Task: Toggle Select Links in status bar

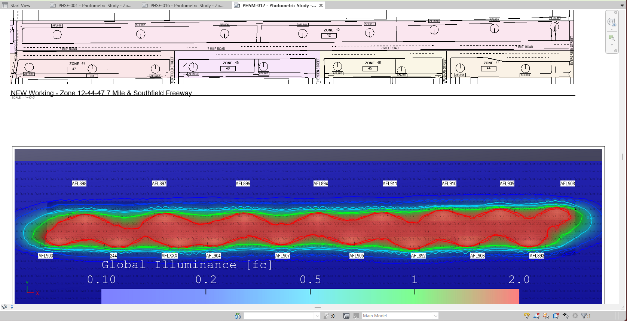Action: 527,316
